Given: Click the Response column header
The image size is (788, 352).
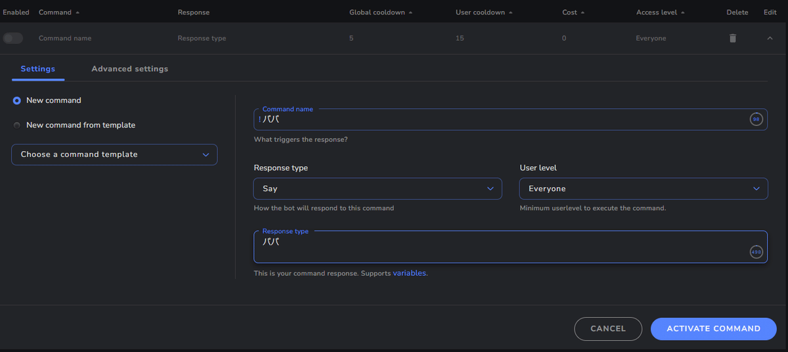Looking at the screenshot, I should coord(194,12).
